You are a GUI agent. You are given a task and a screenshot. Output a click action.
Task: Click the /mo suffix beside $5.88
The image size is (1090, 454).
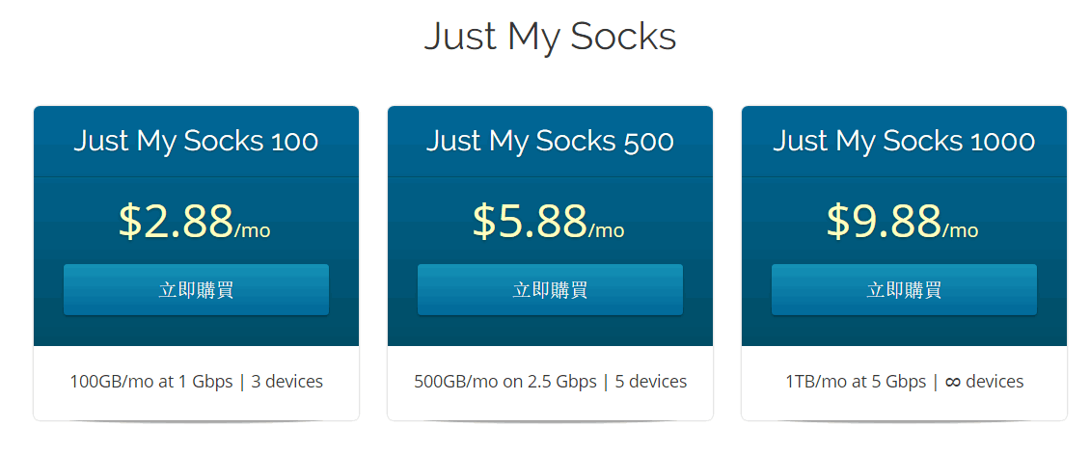(606, 230)
